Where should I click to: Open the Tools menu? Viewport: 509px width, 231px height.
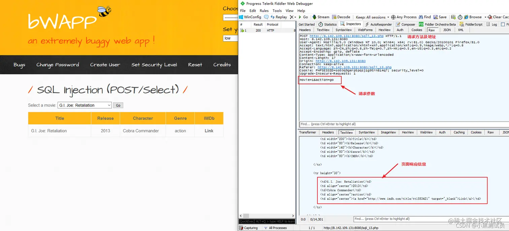coord(277,11)
